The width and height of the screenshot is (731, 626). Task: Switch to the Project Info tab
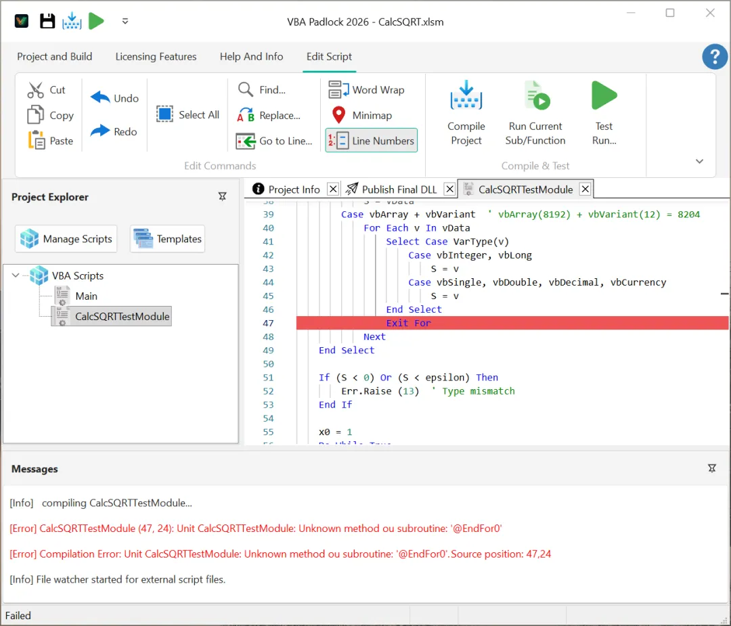point(286,189)
